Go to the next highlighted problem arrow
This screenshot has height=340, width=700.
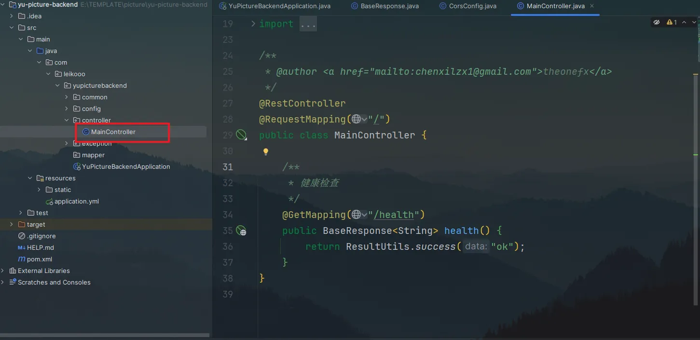coord(694,22)
